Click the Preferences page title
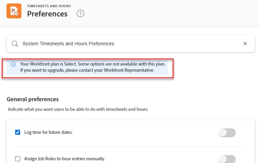The width and height of the screenshot is (259, 163). pyautogui.click(x=47, y=14)
